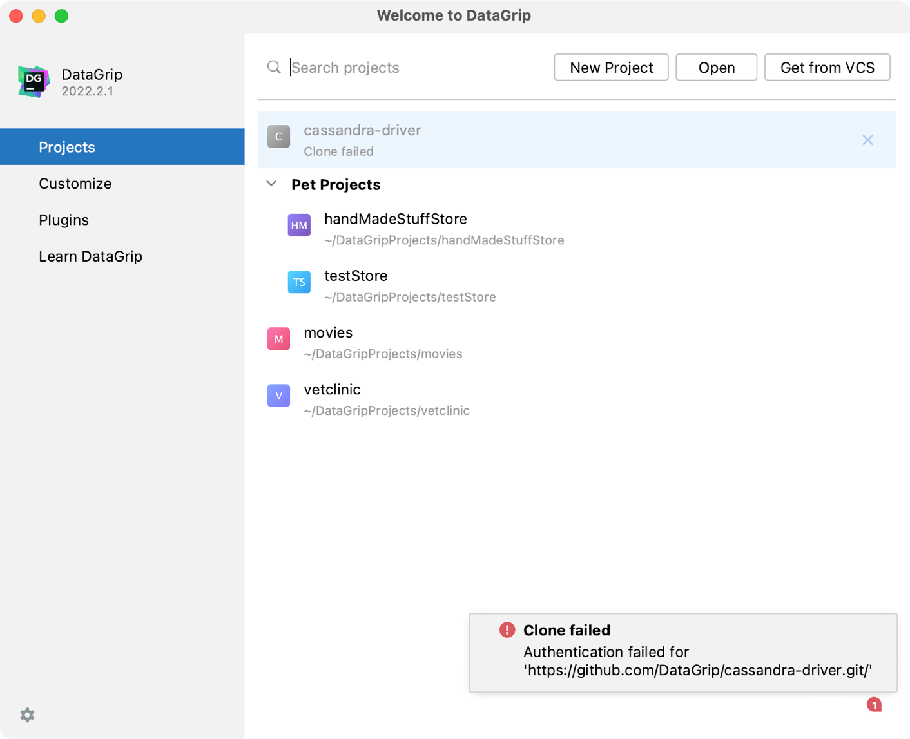This screenshot has height=739, width=910.
Task: Click the red error icon in notification
Action: click(507, 630)
